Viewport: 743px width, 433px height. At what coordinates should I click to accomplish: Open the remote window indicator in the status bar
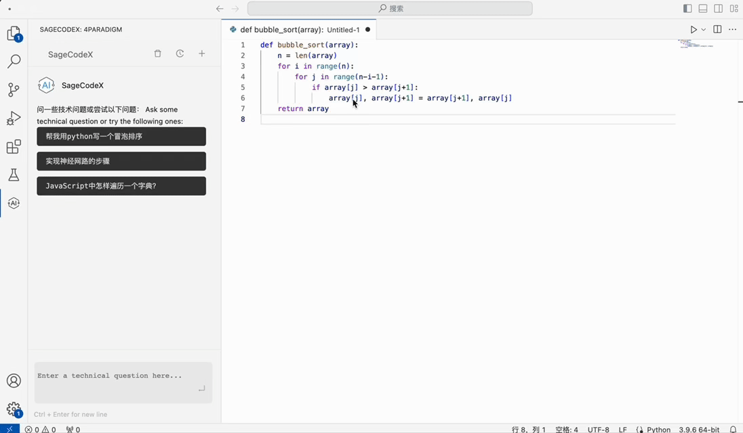coord(9,429)
